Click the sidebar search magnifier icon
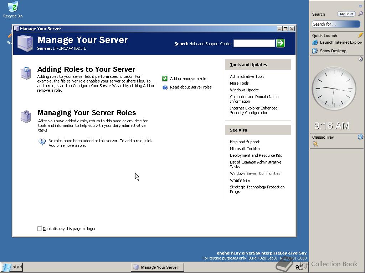 click(360, 14)
